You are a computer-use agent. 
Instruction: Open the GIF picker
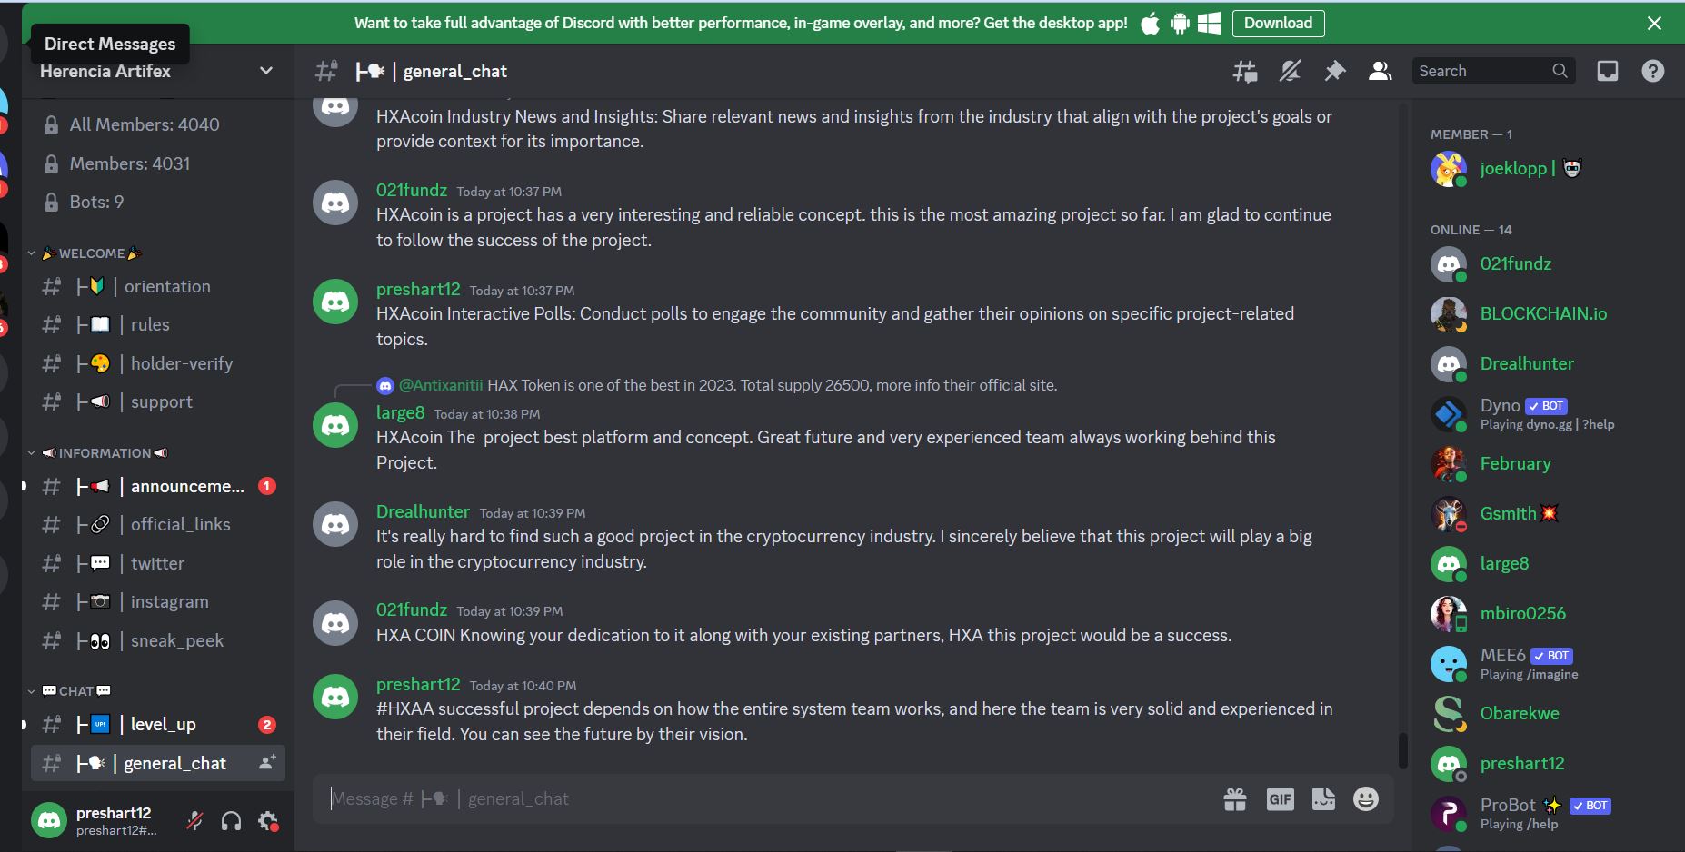tap(1280, 799)
